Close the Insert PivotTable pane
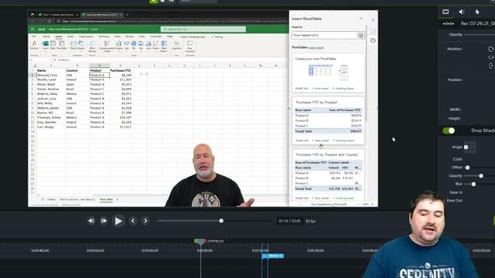495x278 pixels. click(x=361, y=19)
